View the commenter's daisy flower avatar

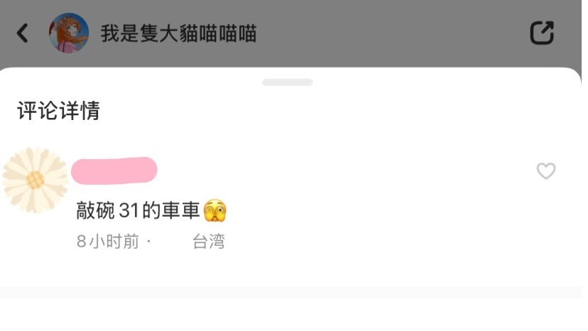(35, 180)
